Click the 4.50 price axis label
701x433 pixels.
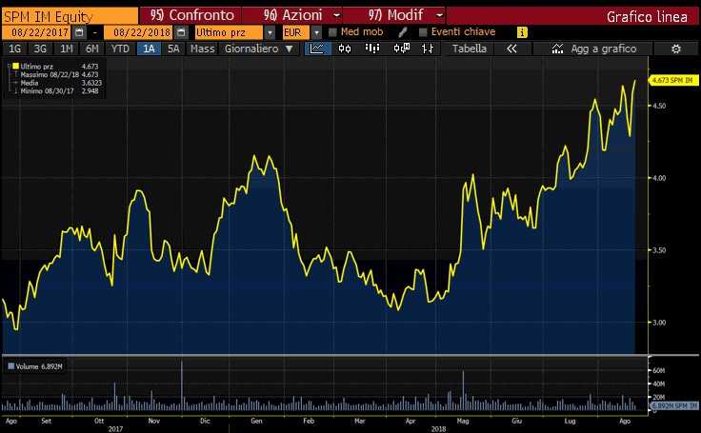point(659,106)
